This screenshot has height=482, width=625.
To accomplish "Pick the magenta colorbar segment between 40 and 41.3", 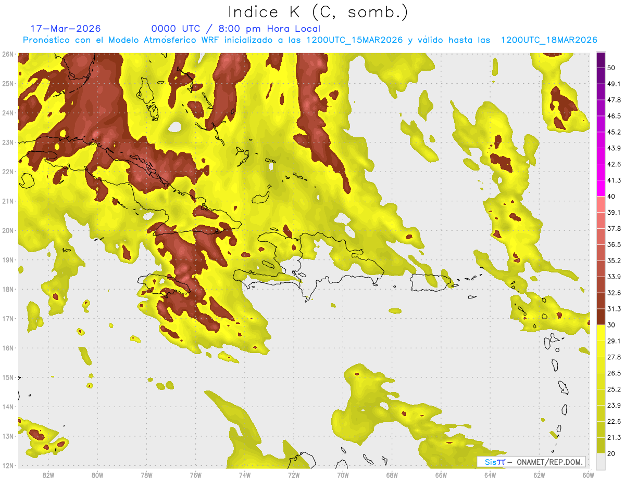I will tap(601, 188).
